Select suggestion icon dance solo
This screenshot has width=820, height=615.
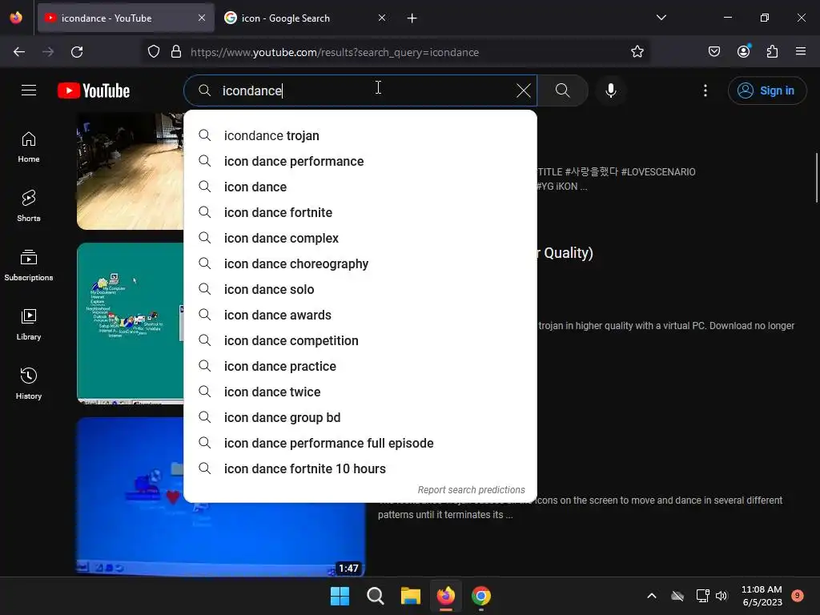pos(360,289)
